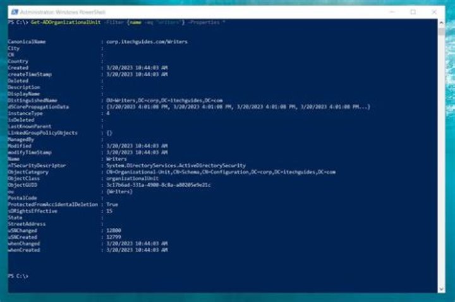Close the PowerShell window
The image size is (455, 302).
434,12
